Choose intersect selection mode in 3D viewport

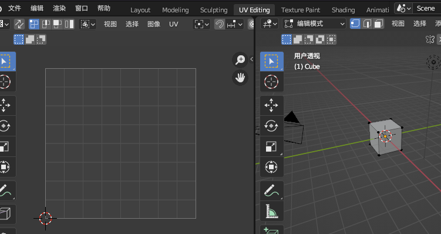[331, 39]
